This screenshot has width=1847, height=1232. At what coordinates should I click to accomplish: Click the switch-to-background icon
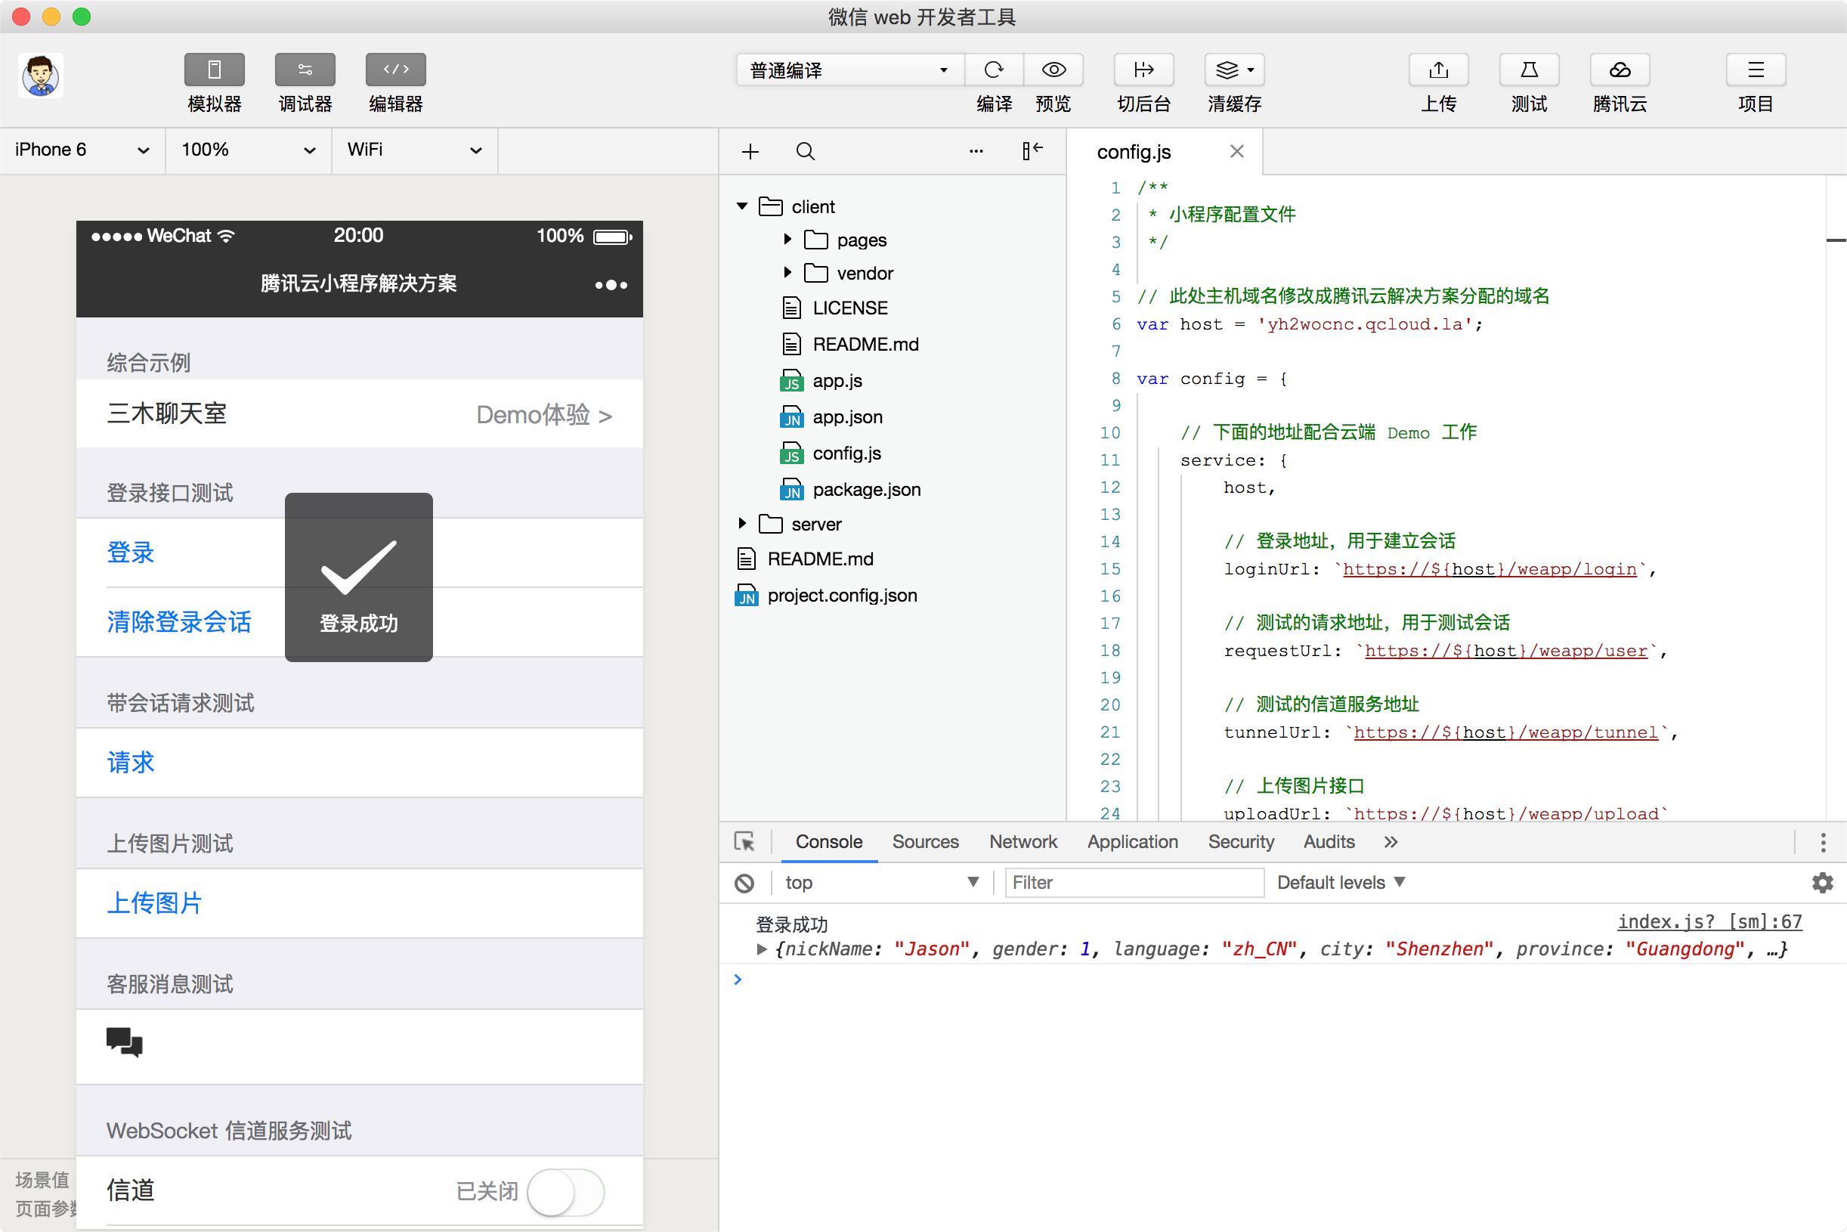1143,70
